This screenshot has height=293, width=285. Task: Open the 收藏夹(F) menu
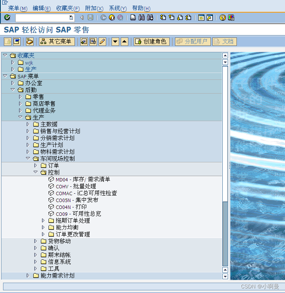coord(68,8)
